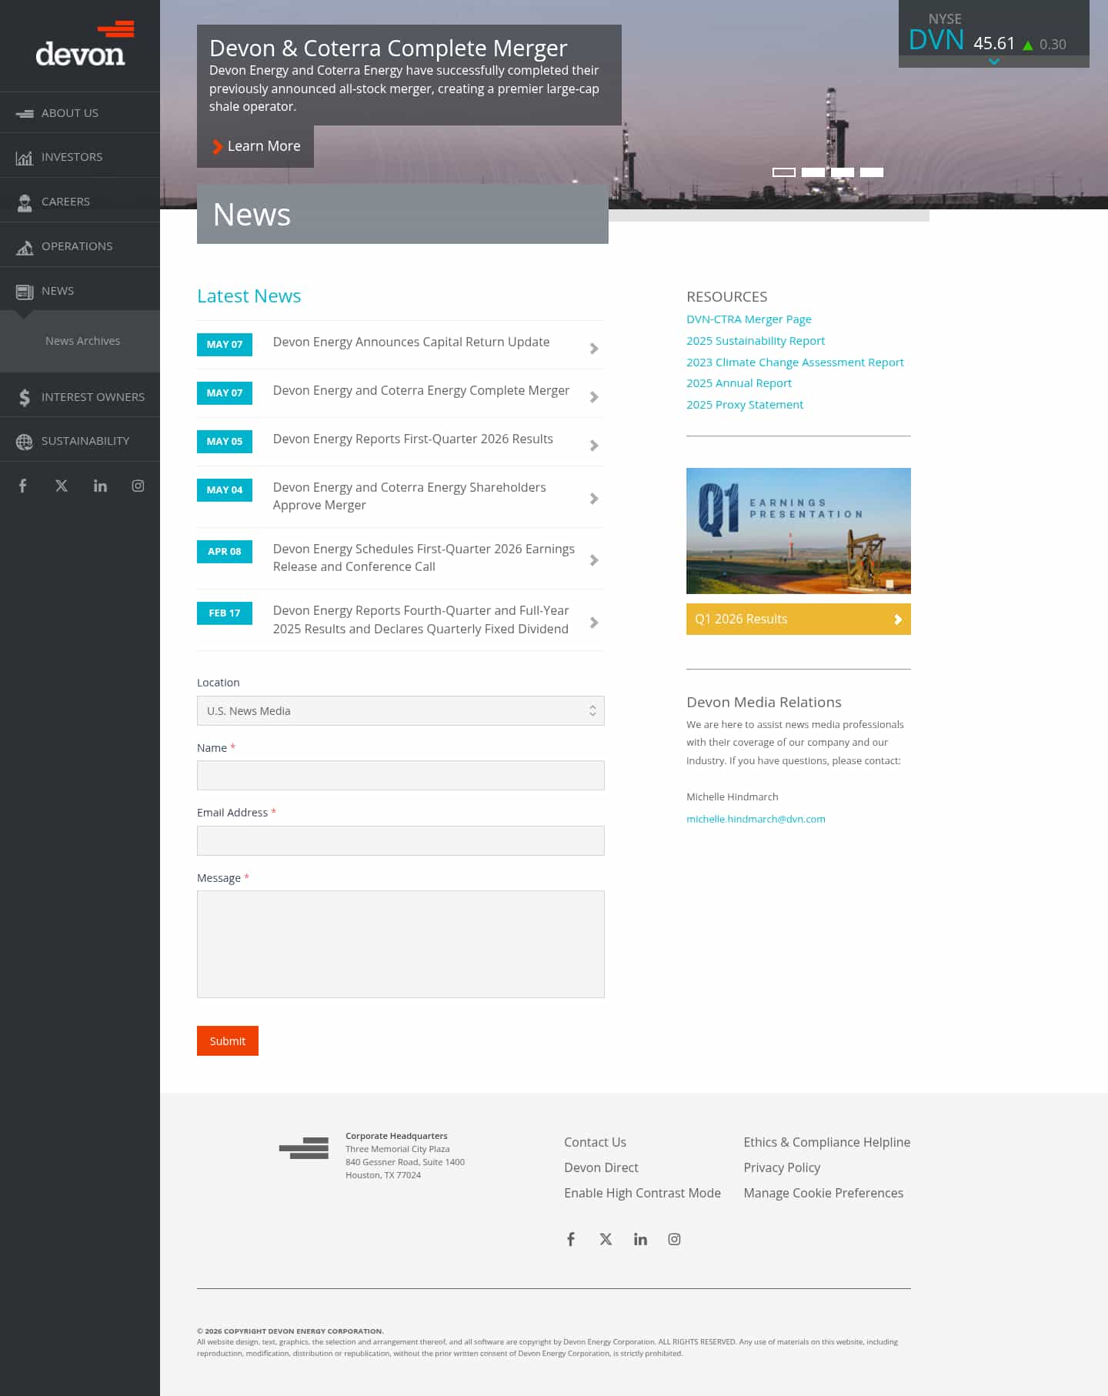Open Devon Energy Reports First-Quarter 2026 Results
Viewport: 1108px width, 1396px height.
413,439
